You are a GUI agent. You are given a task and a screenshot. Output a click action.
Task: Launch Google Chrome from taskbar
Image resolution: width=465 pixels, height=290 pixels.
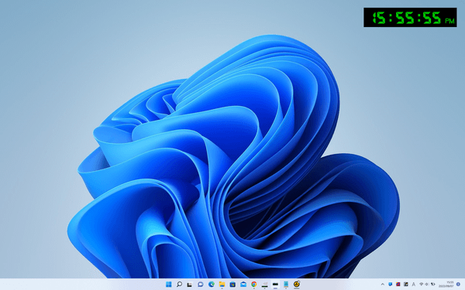point(254,285)
